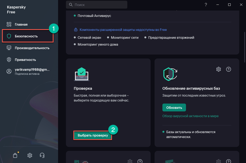This screenshot has height=163, width=246.
Task: Click the vertical scrollbar thumb
Action: pos(245,47)
